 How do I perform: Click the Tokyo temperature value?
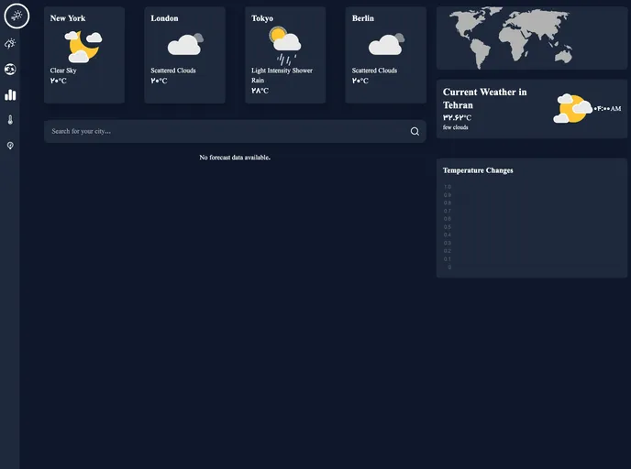260,91
